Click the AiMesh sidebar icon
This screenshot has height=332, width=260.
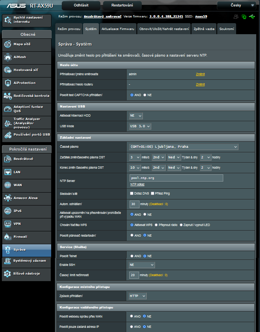[x=8, y=57]
